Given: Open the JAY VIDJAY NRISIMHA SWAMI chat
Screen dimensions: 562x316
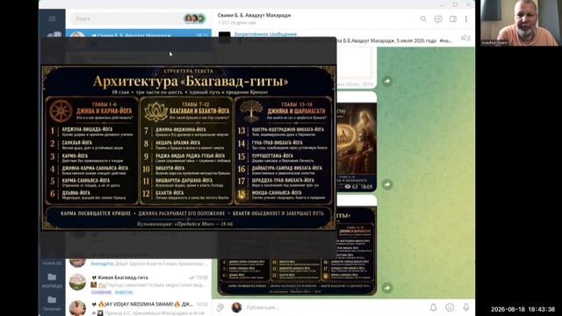Looking at the screenshot, I should (139, 307).
